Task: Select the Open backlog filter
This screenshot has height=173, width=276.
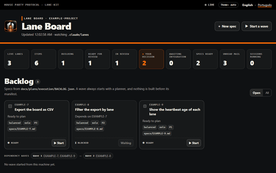Action: (x=256, y=93)
